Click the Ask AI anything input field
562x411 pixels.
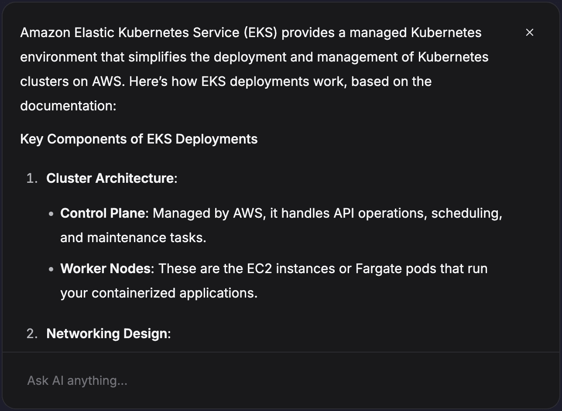tap(175, 380)
